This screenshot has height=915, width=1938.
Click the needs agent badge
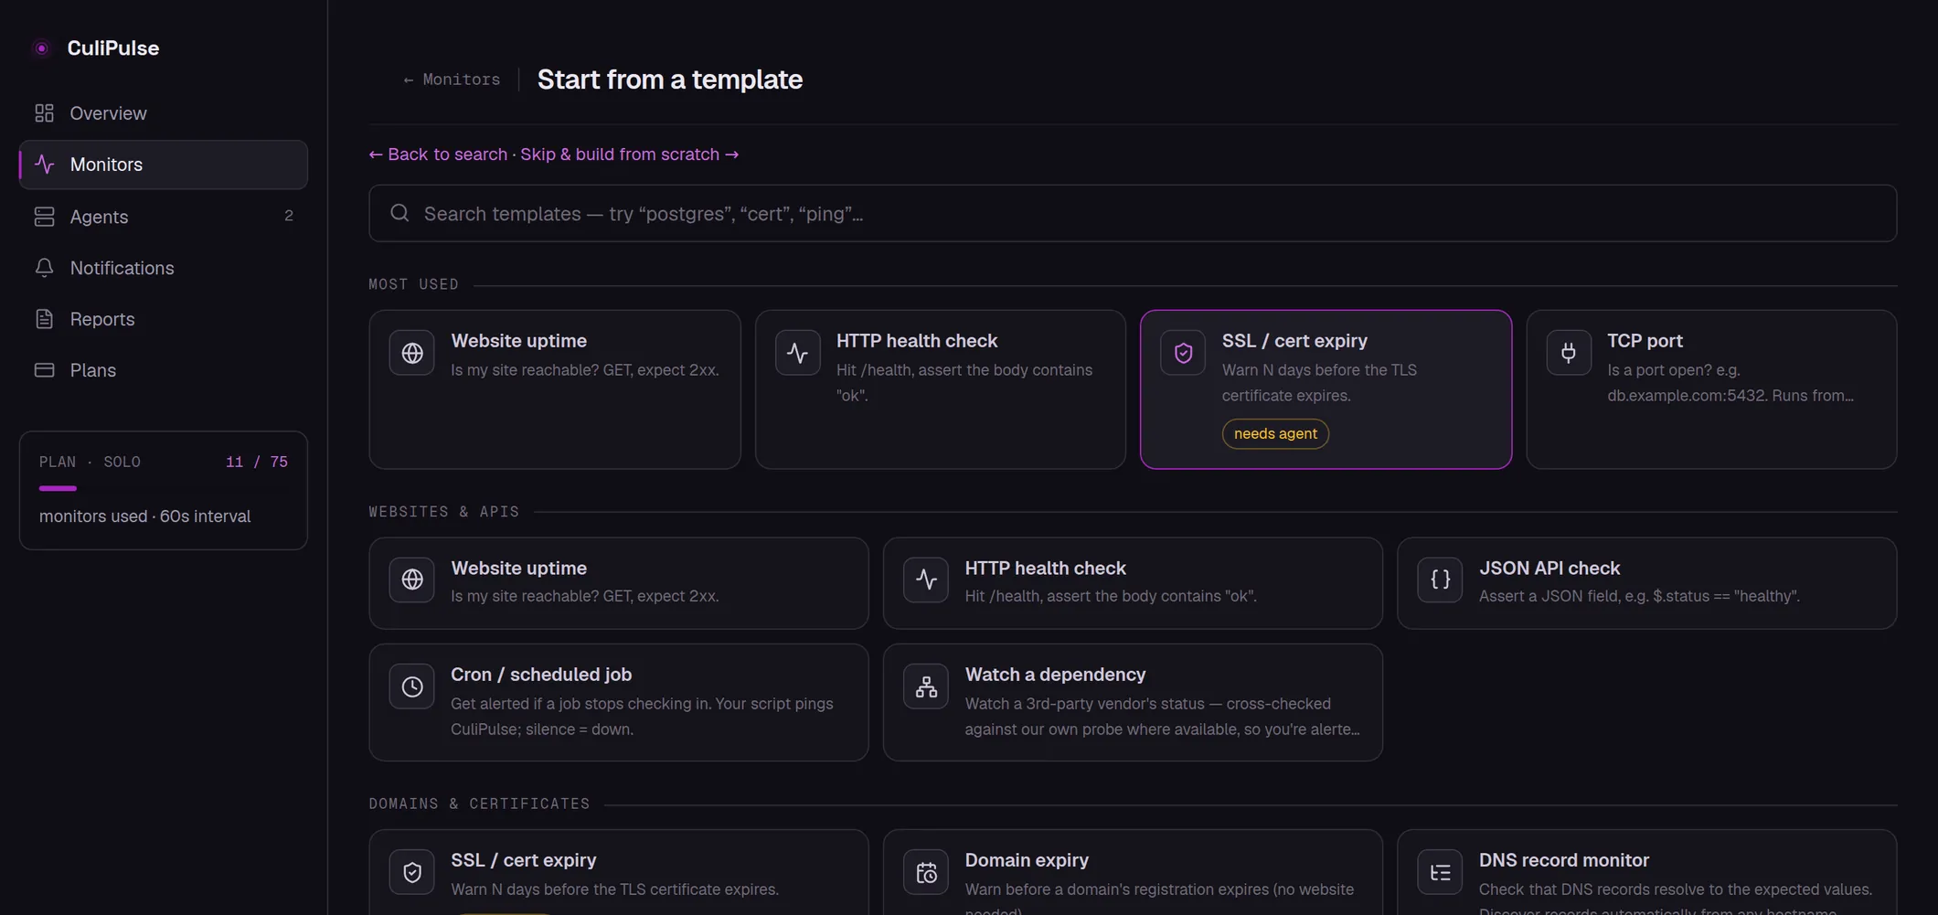[x=1275, y=433]
